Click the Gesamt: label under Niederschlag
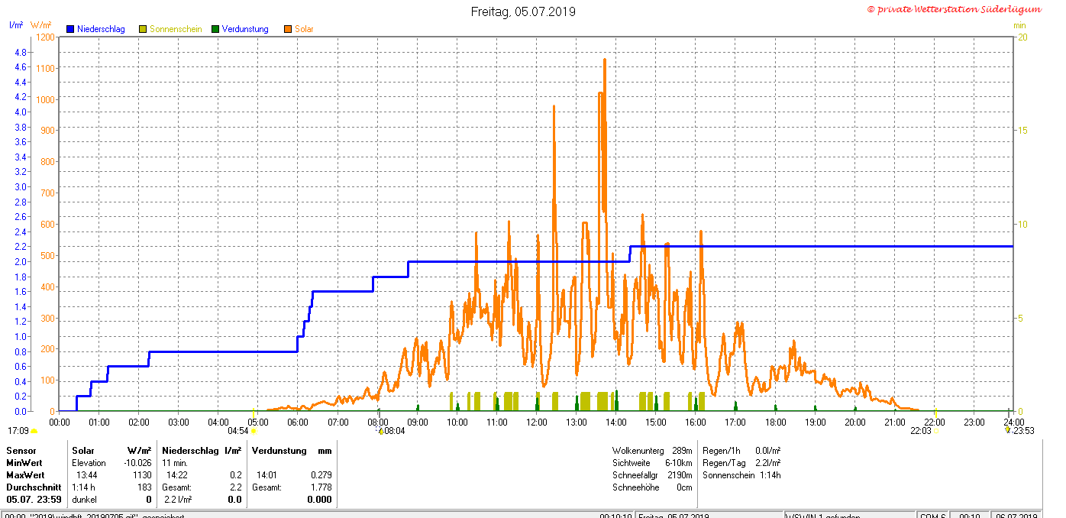This screenshot has height=518, width=1066. point(176,487)
